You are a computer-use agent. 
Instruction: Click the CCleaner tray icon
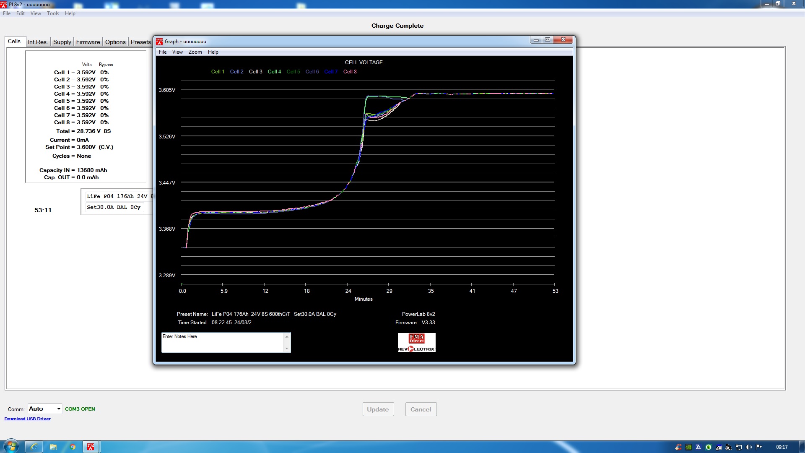tap(678, 447)
